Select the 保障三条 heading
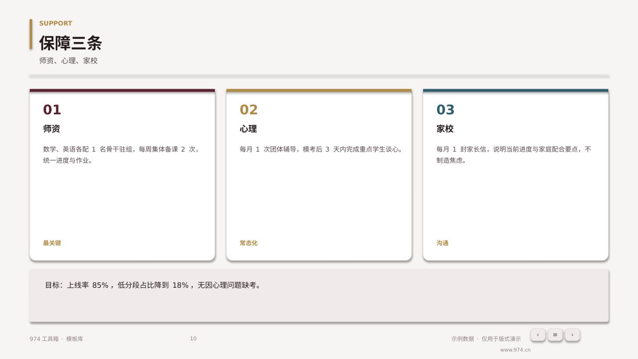This screenshot has height=359, width=638. [x=70, y=43]
